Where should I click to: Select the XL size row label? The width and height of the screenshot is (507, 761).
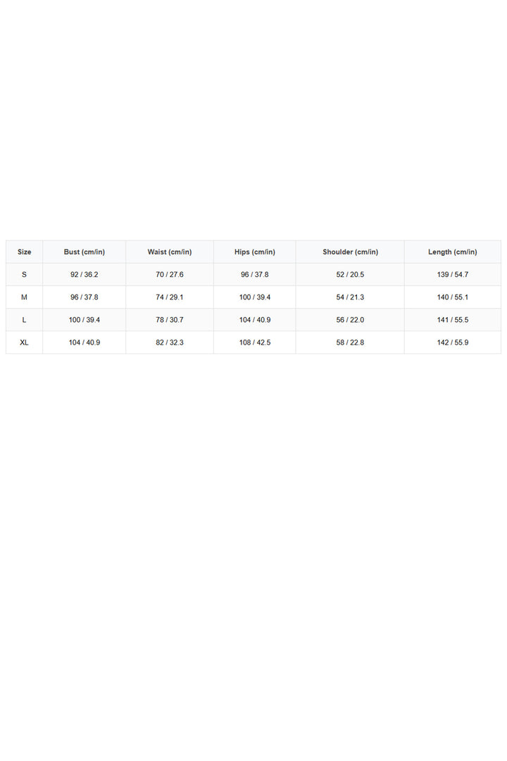click(x=24, y=342)
